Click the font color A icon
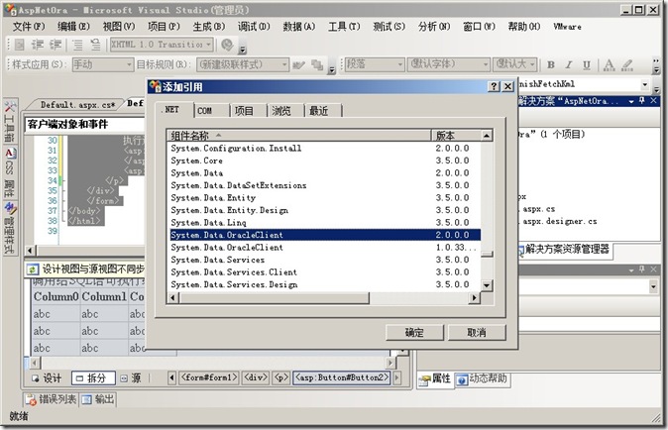This screenshot has width=668, height=430. (x=610, y=64)
